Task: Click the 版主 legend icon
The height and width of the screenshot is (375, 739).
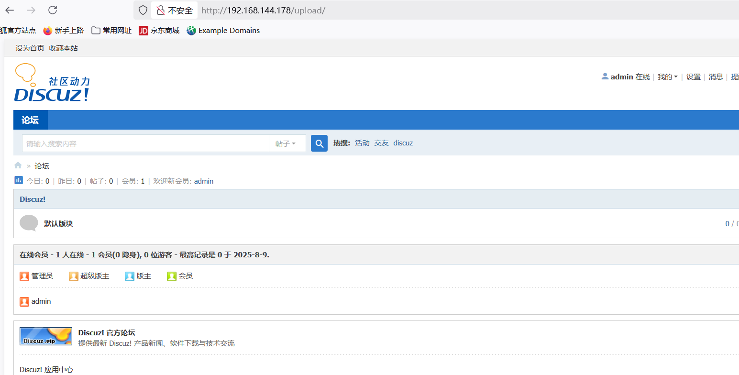Action: coord(130,276)
